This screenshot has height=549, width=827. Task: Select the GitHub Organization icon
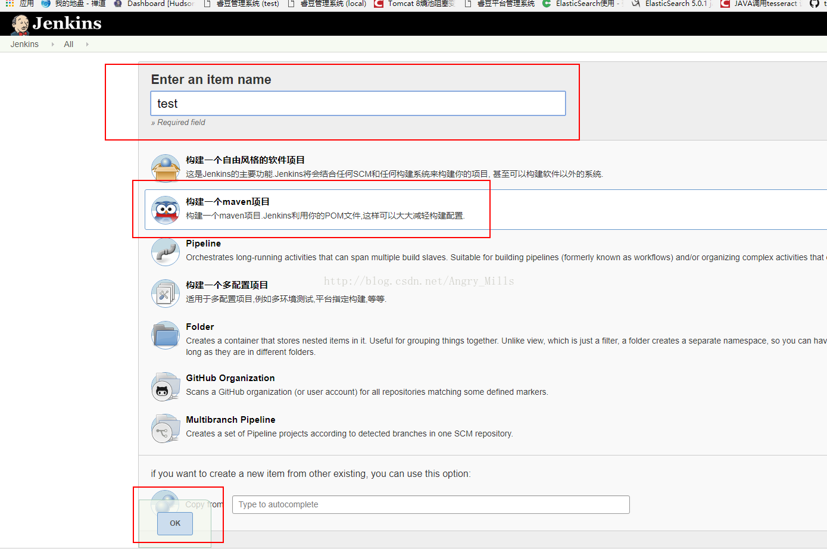[x=166, y=386]
